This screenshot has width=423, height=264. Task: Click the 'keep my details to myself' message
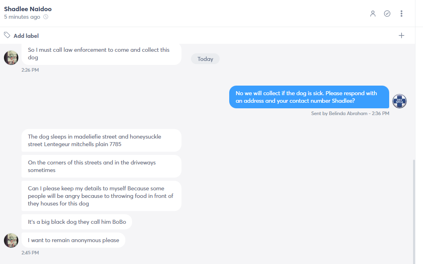(101, 196)
